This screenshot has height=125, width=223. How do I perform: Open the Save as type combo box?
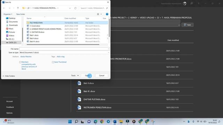[x=64, y=52]
